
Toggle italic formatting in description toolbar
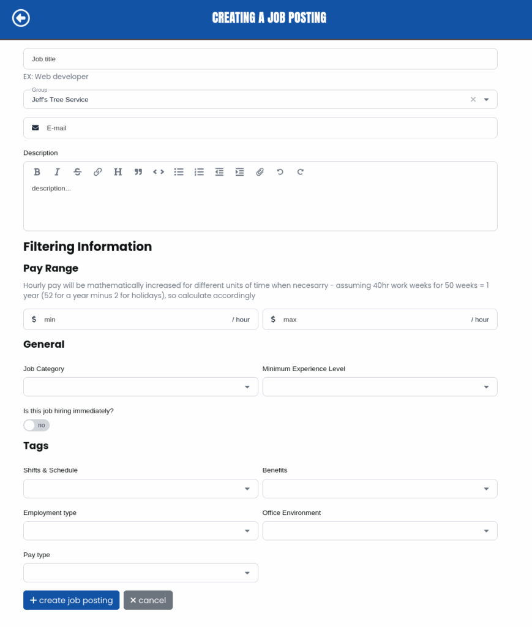coord(57,172)
